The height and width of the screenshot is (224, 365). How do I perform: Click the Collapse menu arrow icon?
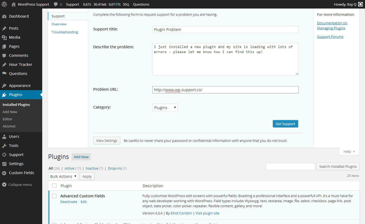pos(4,185)
